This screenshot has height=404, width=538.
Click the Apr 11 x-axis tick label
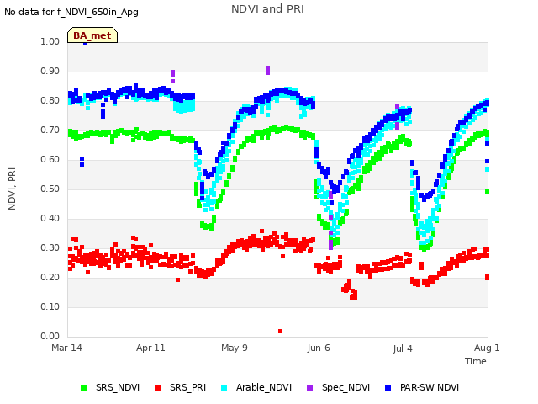pyautogui.click(x=150, y=348)
